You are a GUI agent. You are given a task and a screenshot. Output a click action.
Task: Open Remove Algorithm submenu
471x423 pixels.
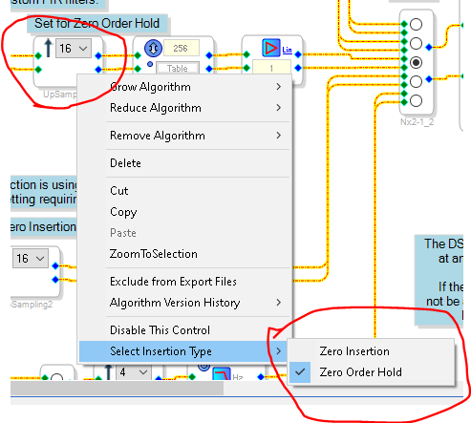coord(184,136)
